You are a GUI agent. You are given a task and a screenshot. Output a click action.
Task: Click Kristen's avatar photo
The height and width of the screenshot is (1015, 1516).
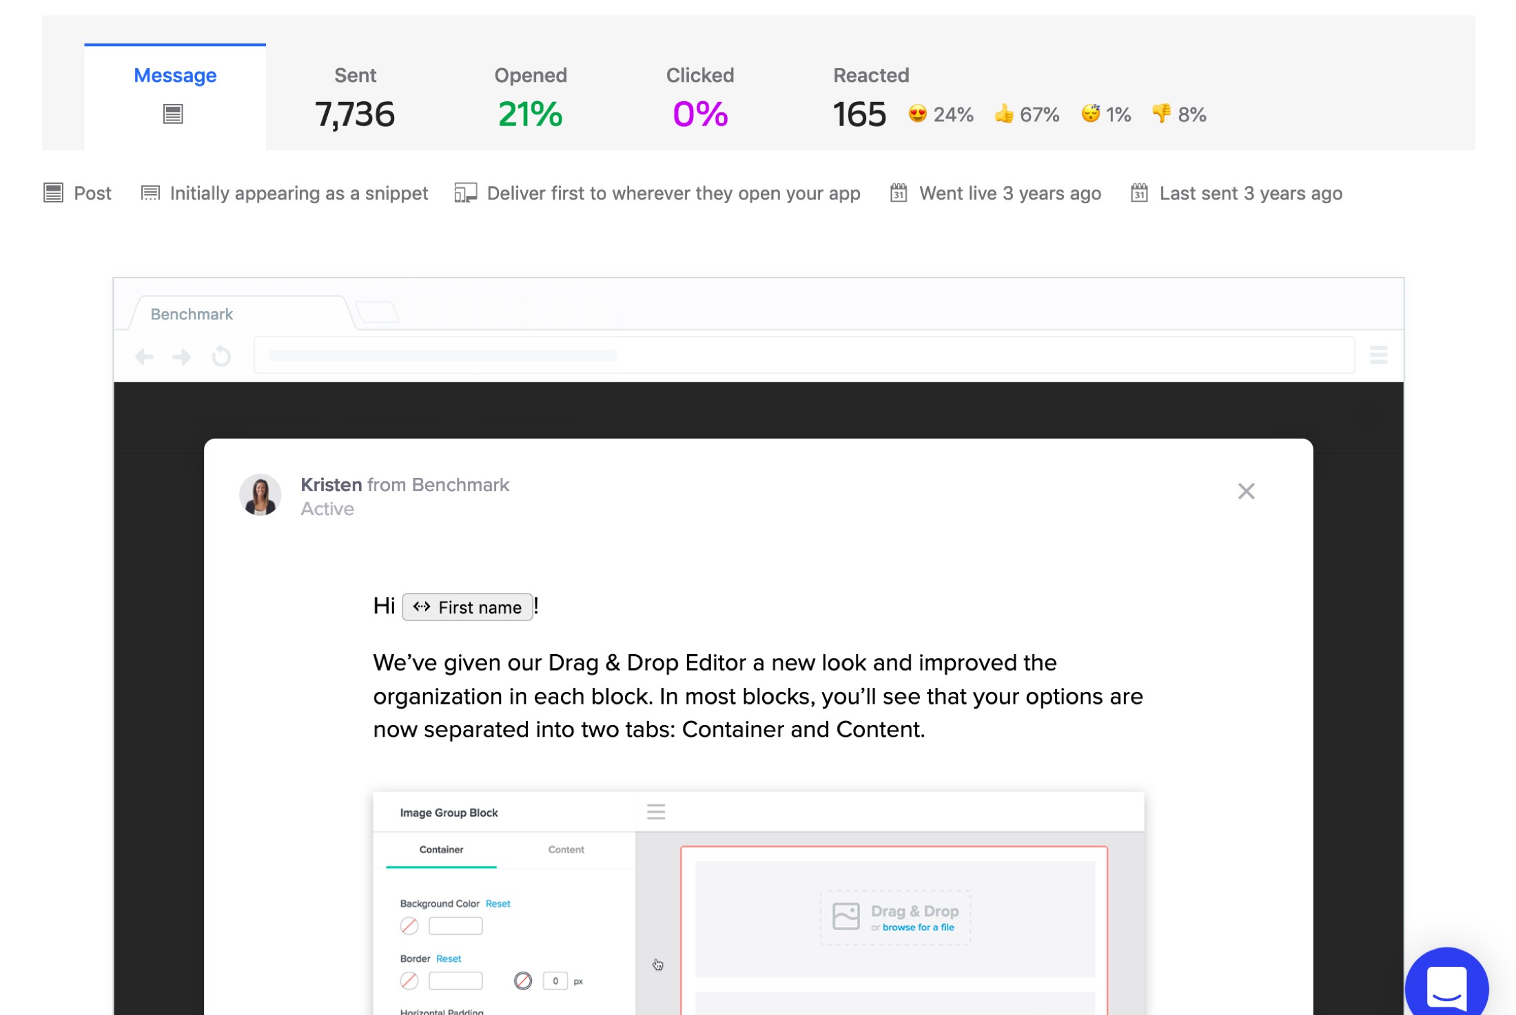(x=260, y=494)
